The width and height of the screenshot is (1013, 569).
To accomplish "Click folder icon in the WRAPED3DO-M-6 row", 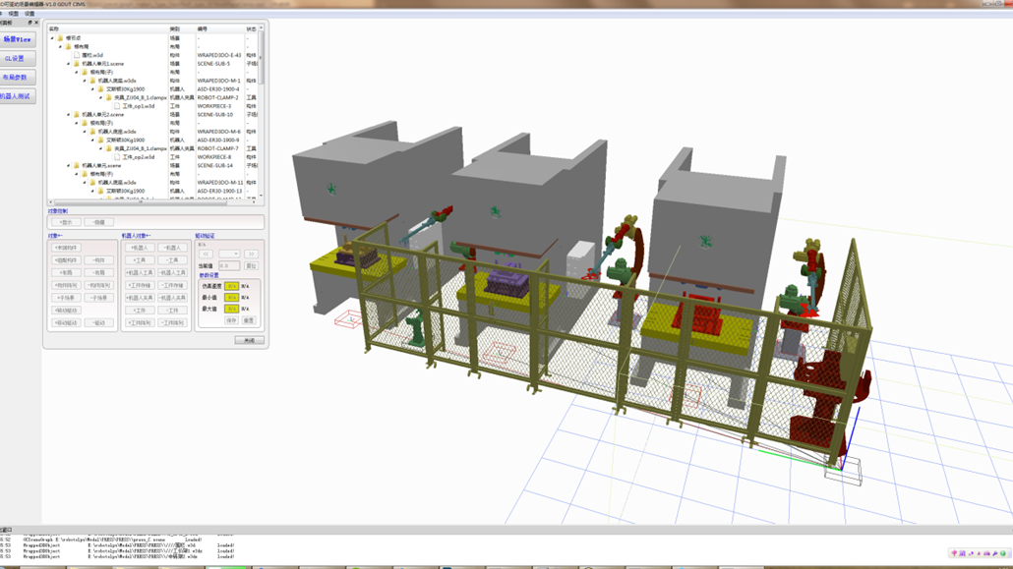I will pyautogui.click(x=92, y=131).
